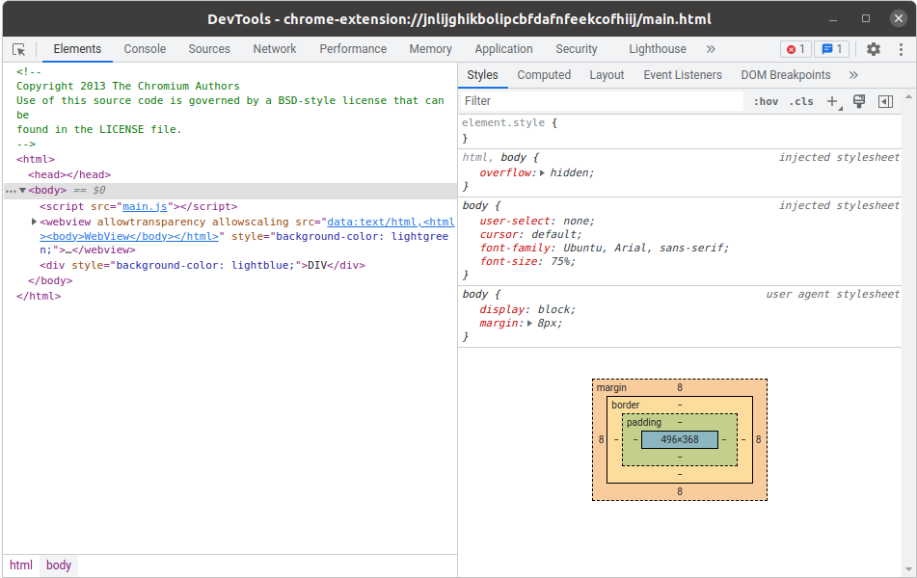
Task: Expand the overflow shorthand property
Action: click(x=543, y=173)
